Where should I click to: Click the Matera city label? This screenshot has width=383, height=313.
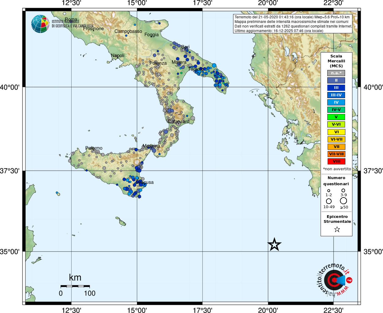point(179,62)
